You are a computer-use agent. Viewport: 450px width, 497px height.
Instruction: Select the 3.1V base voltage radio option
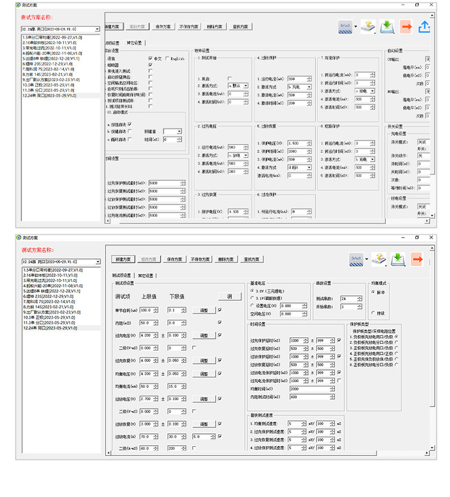252,298
